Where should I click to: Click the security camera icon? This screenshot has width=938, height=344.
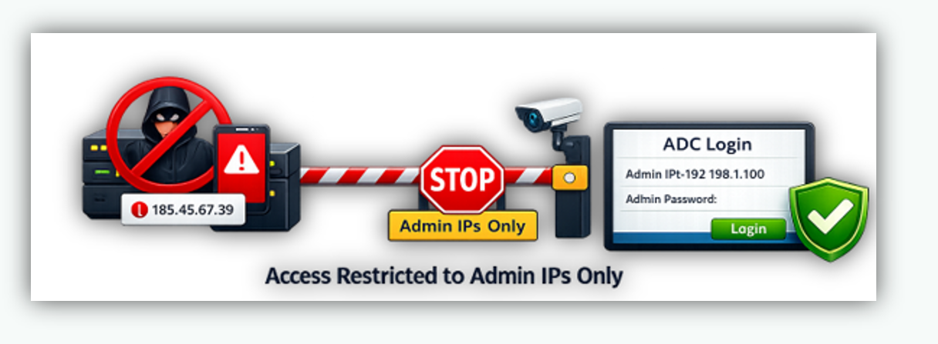click(x=547, y=115)
